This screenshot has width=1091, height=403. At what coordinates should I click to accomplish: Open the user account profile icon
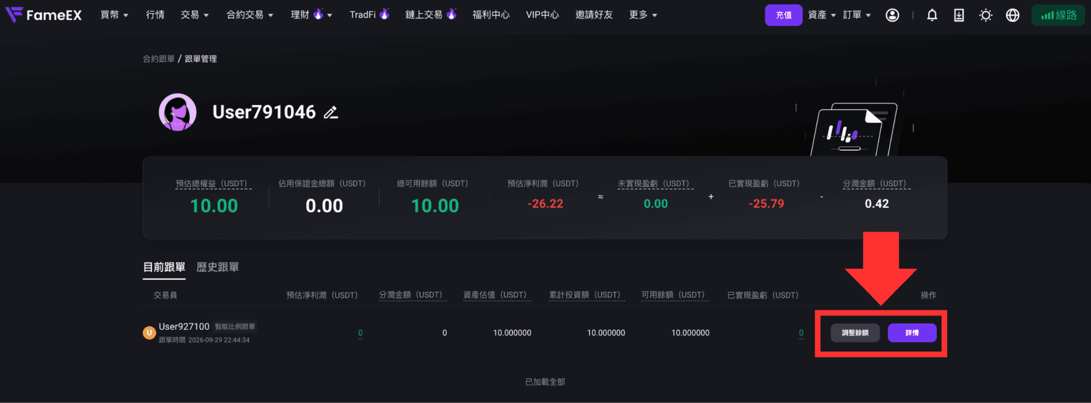(x=892, y=15)
